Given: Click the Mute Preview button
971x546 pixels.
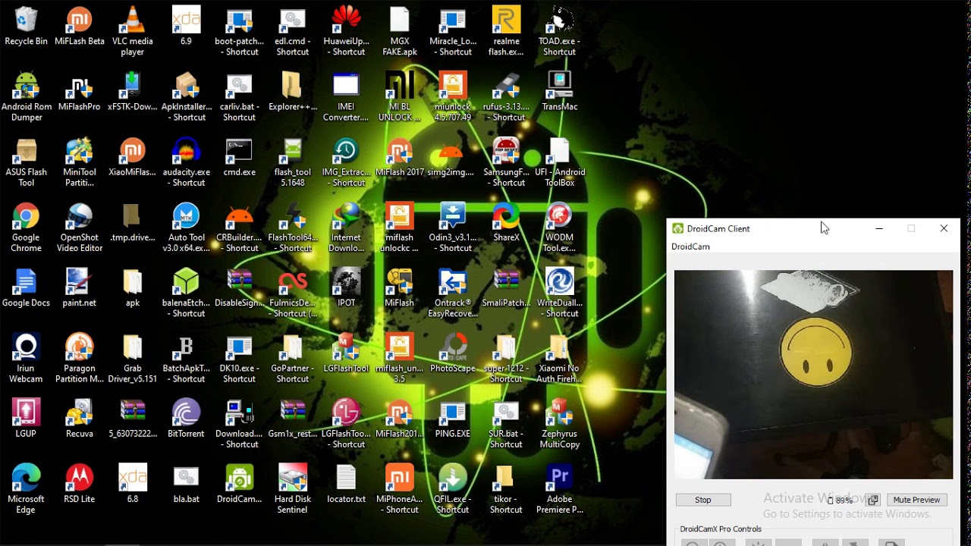Looking at the screenshot, I should (916, 500).
